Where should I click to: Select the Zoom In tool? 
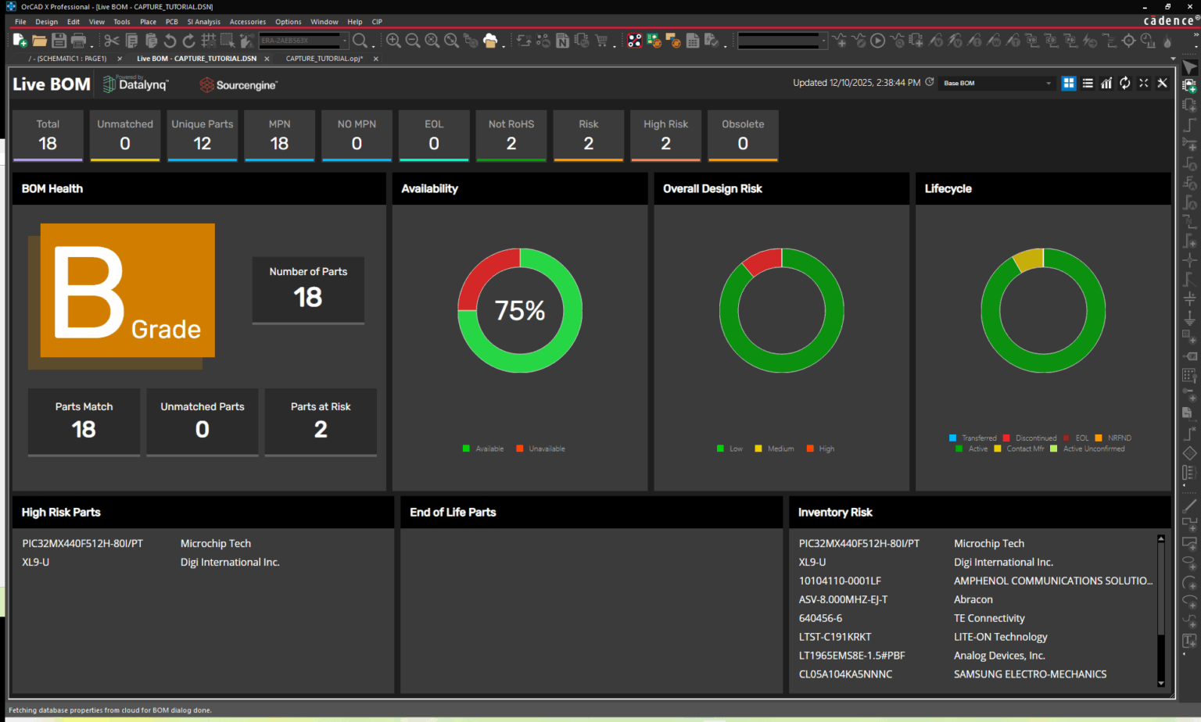(393, 41)
